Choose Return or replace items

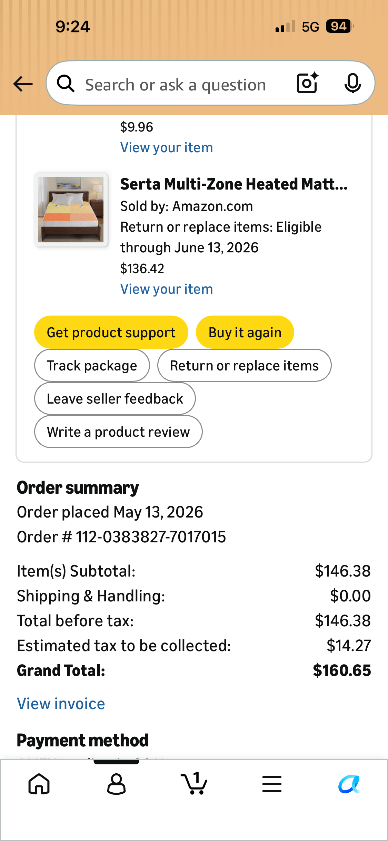click(x=244, y=365)
